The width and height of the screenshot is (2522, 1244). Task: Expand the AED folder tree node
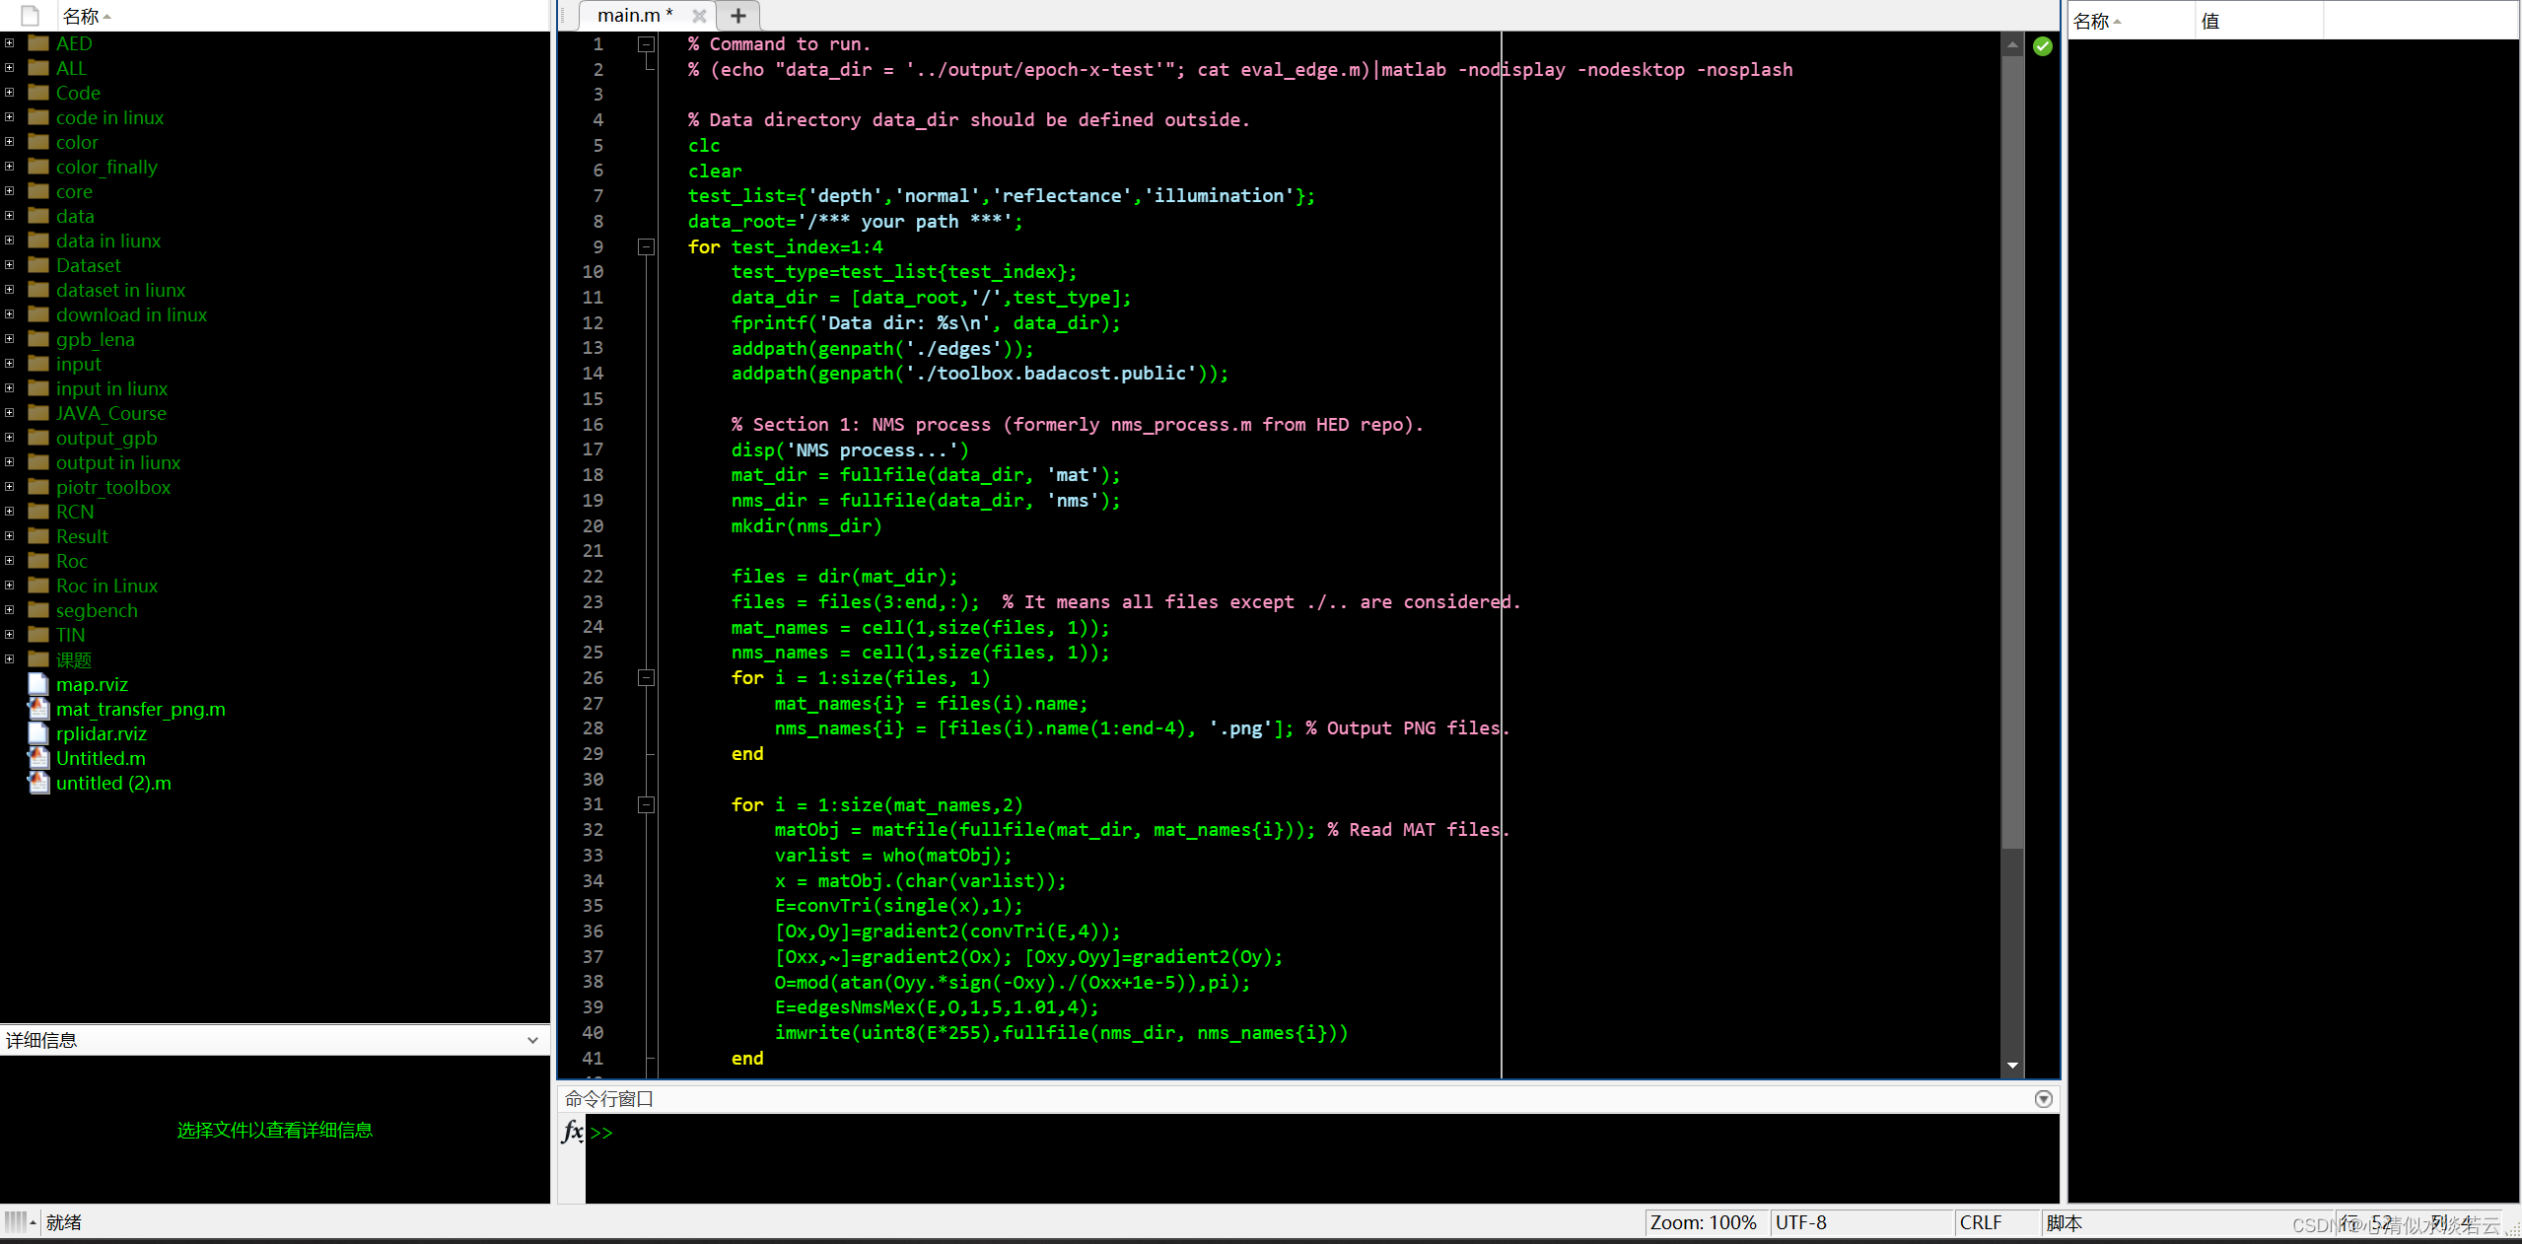[9, 42]
